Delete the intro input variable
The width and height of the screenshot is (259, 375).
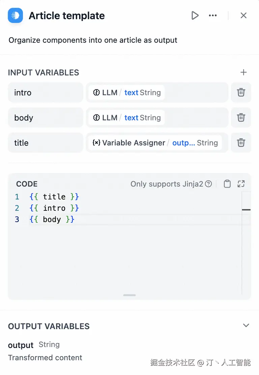click(x=241, y=92)
